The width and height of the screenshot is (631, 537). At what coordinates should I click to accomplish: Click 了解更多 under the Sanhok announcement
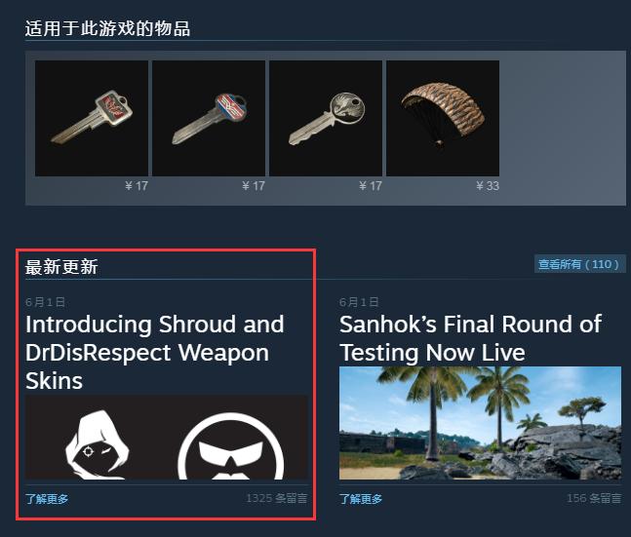click(361, 499)
